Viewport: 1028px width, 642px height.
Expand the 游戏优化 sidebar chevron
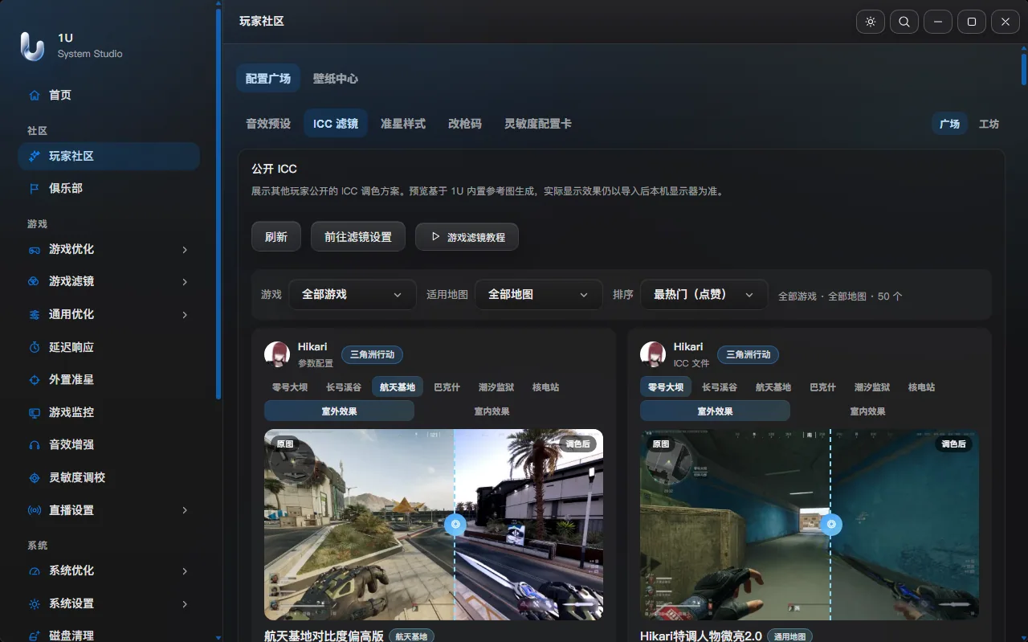[185, 250]
